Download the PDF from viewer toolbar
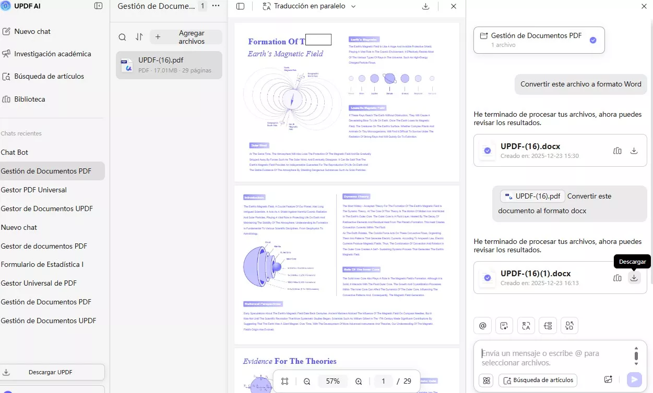This screenshot has width=653, height=393. [x=425, y=6]
